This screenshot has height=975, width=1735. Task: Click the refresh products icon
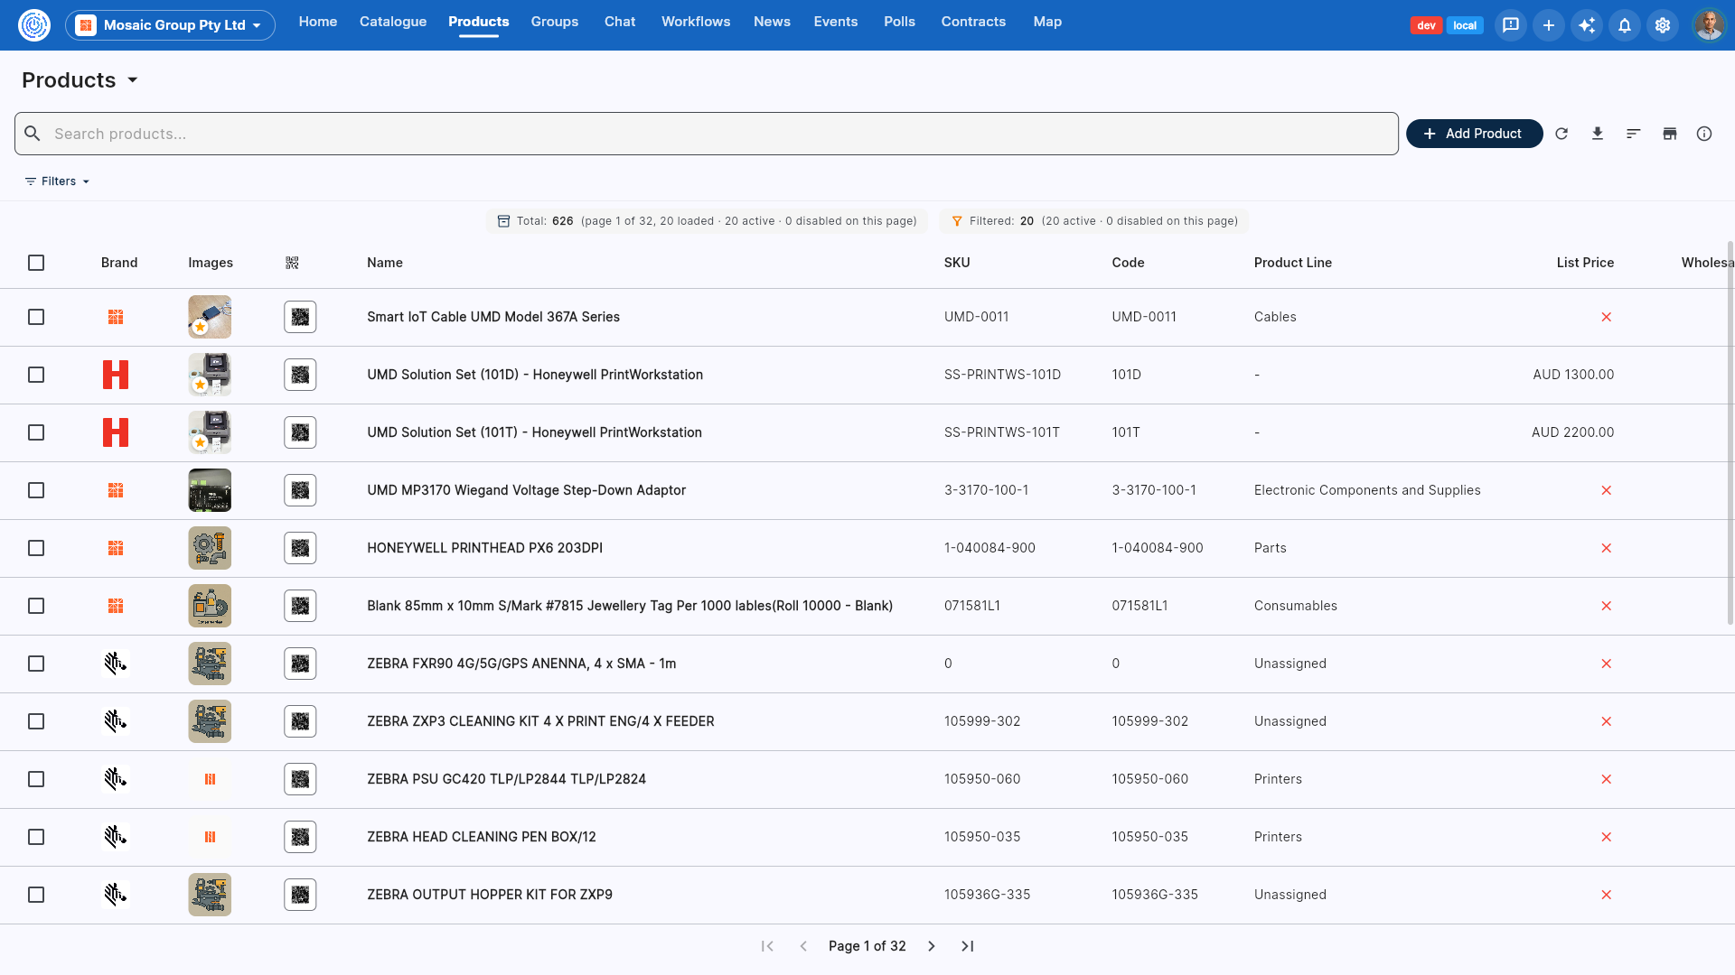[1561, 134]
